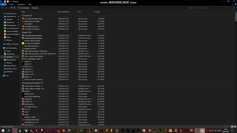Select Этот компьютер in navigation tree
The image size is (237, 133).
[x=11, y=48]
